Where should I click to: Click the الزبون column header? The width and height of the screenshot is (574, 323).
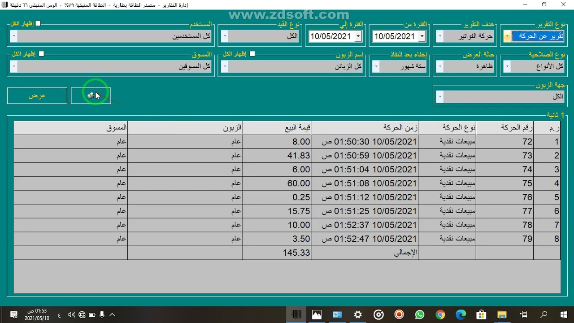tap(185, 128)
